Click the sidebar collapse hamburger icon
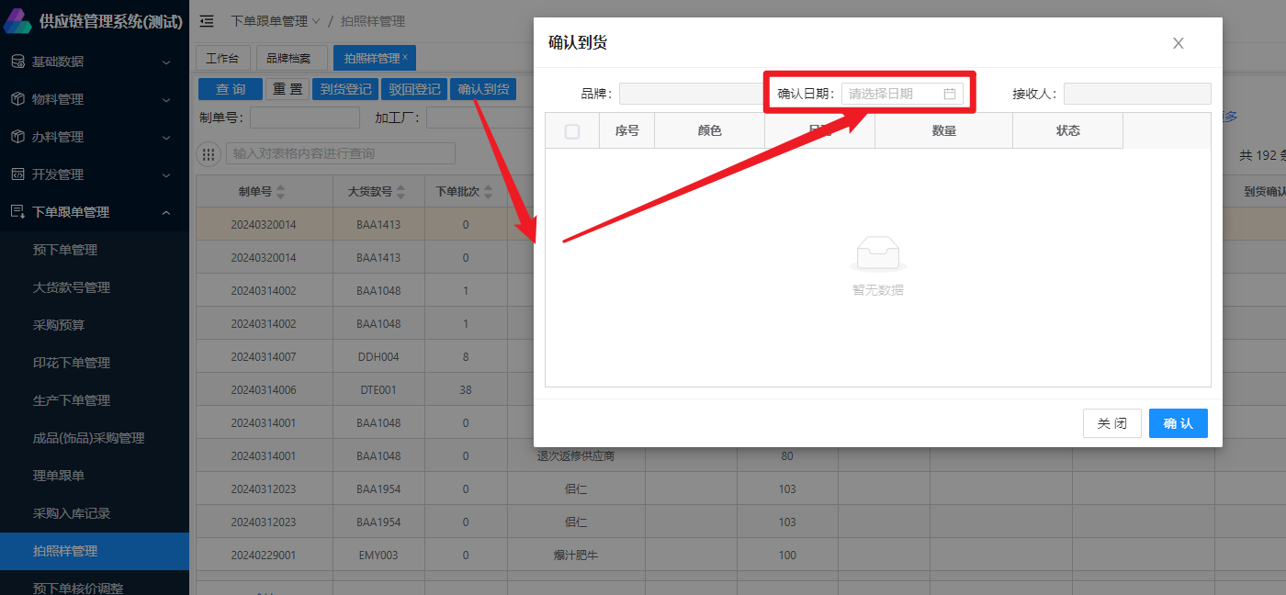Screen dimensions: 1286x595 point(207,21)
